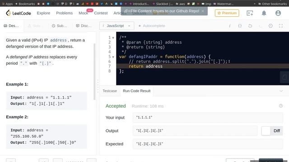Click the Expected value field
Screen dimensions: 289x162
[208, 144]
